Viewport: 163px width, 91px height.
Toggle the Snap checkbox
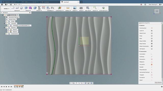point(152,36)
